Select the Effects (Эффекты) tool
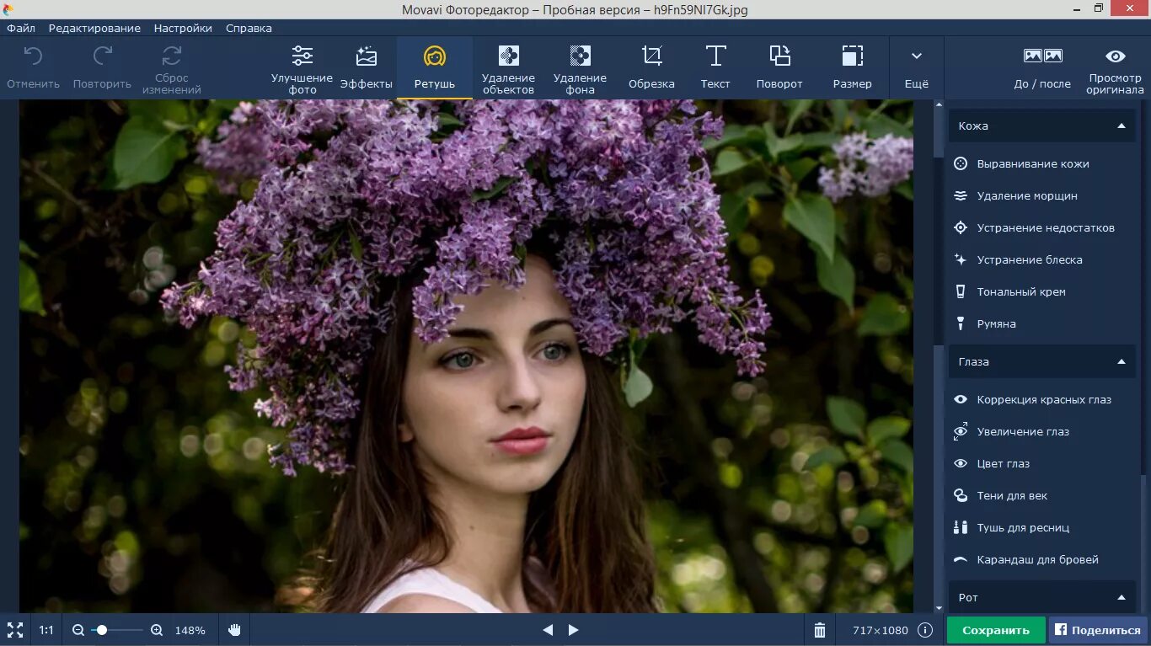The height and width of the screenshot is (646, 1151). (x=366, y=67)
